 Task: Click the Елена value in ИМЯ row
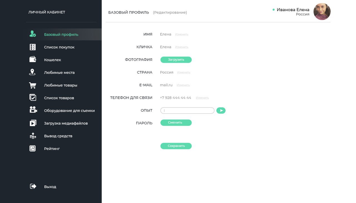coord(165,34)
